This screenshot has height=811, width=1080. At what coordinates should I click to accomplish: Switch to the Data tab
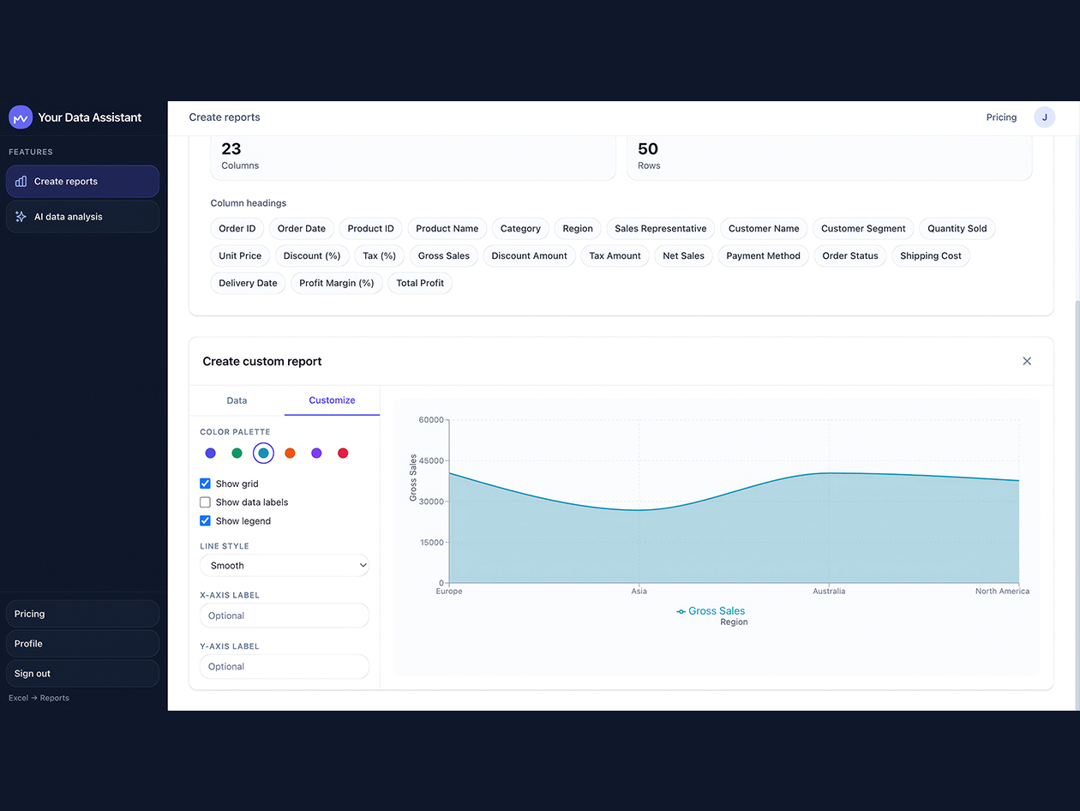[x=237, y=400]
